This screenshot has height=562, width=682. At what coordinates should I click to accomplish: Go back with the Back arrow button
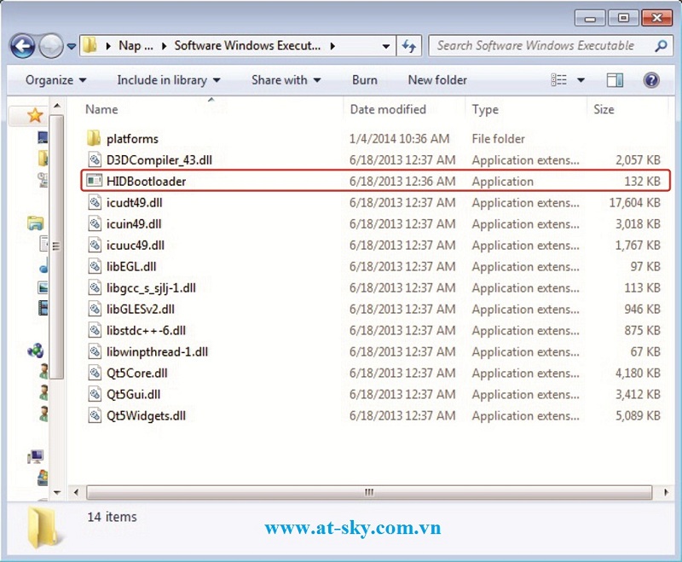pyautogui.click(x=23, y=46)
